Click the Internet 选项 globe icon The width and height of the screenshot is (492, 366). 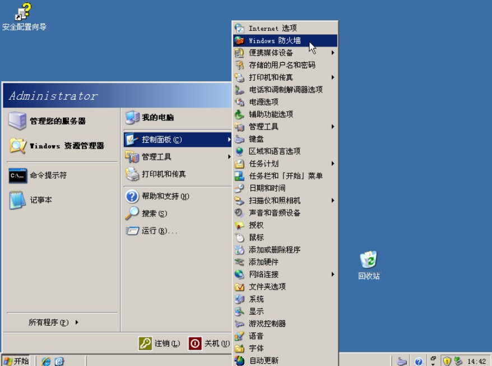[x=239, y=28]
